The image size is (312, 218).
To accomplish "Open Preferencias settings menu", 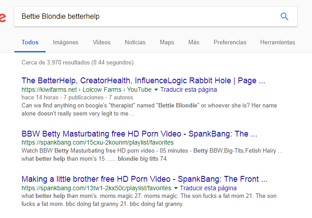I will [230, 43].
